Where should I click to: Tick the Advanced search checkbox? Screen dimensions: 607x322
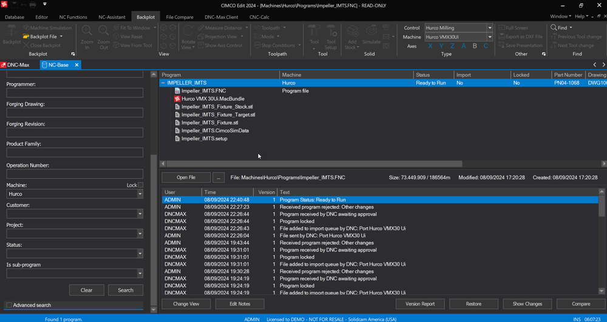point(9,305)
